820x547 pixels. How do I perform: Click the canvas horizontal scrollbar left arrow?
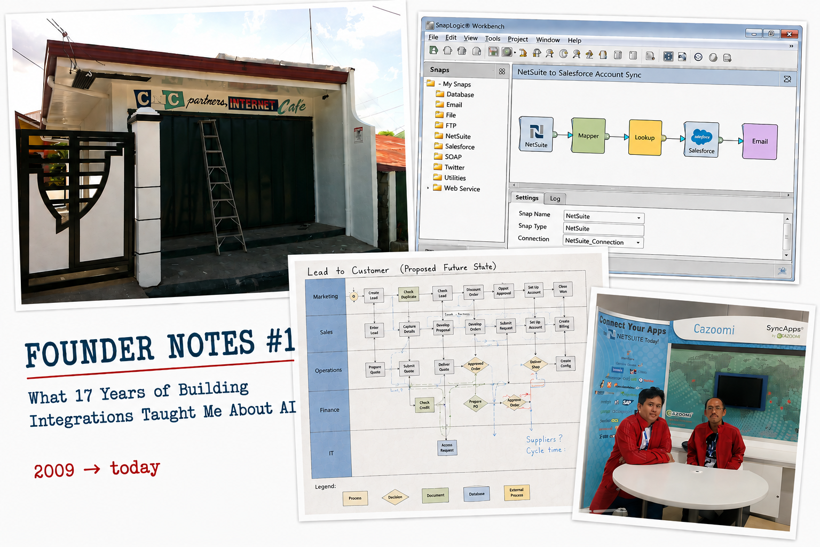pos(514,185)
